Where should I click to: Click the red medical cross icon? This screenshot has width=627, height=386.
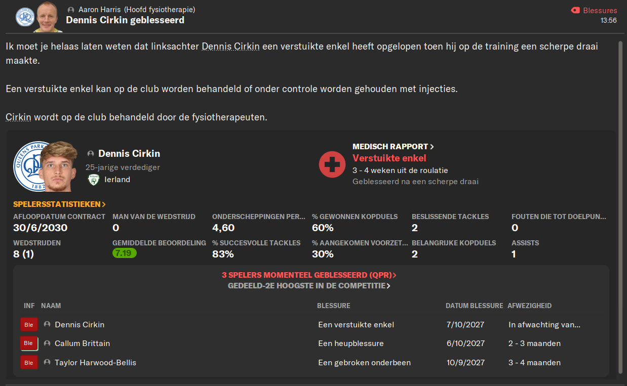(332, 164)
